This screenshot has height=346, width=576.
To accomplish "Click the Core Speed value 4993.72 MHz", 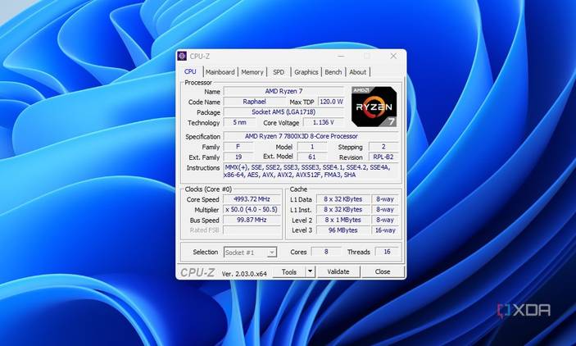I will [252, 199].
